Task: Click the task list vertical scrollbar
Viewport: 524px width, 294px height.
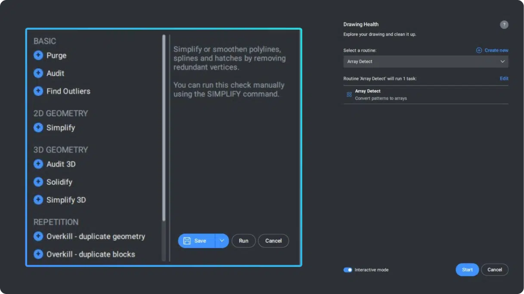Action: pyautogui.click(x=164, y=129)
